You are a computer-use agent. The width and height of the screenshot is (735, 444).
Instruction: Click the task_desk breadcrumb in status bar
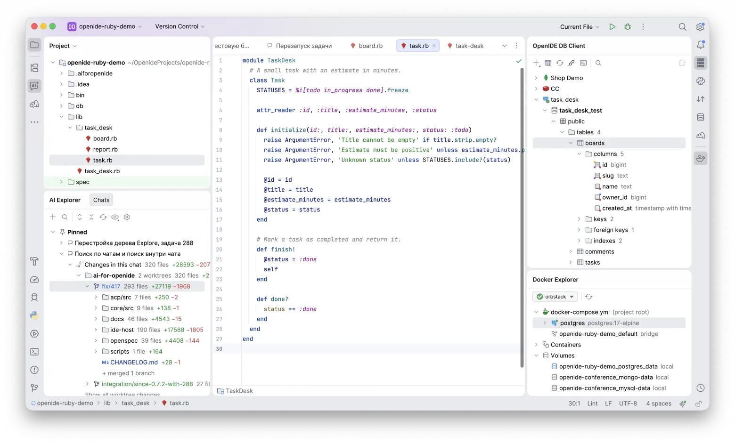[x=135, y=403]
